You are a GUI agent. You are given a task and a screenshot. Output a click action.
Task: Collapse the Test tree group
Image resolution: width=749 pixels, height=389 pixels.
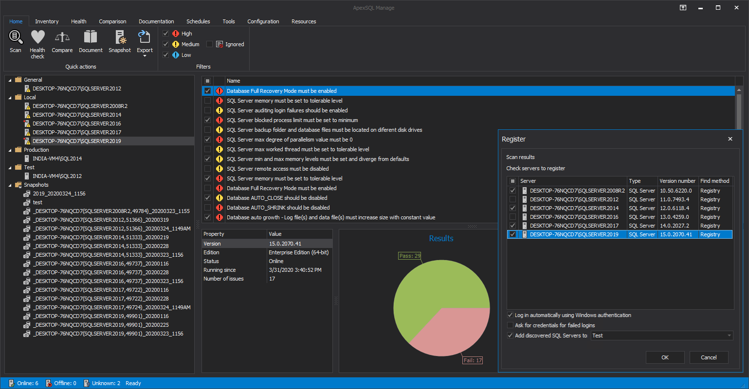(x=10, y=167)
